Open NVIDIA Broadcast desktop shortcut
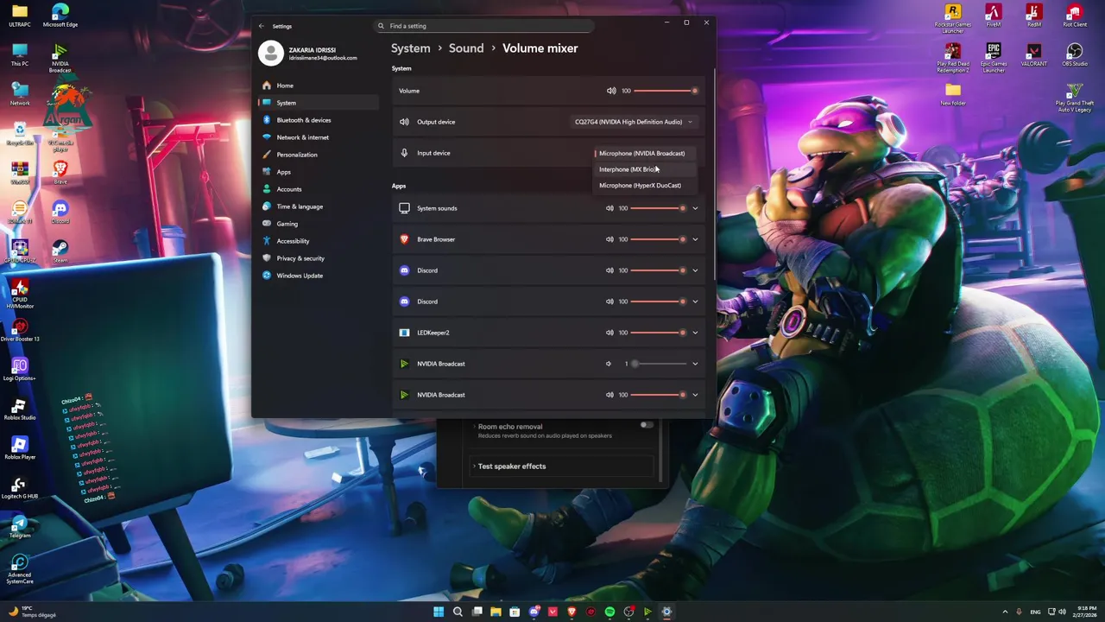Viewport: 1105px width, 622px height. tap(60, 59)
